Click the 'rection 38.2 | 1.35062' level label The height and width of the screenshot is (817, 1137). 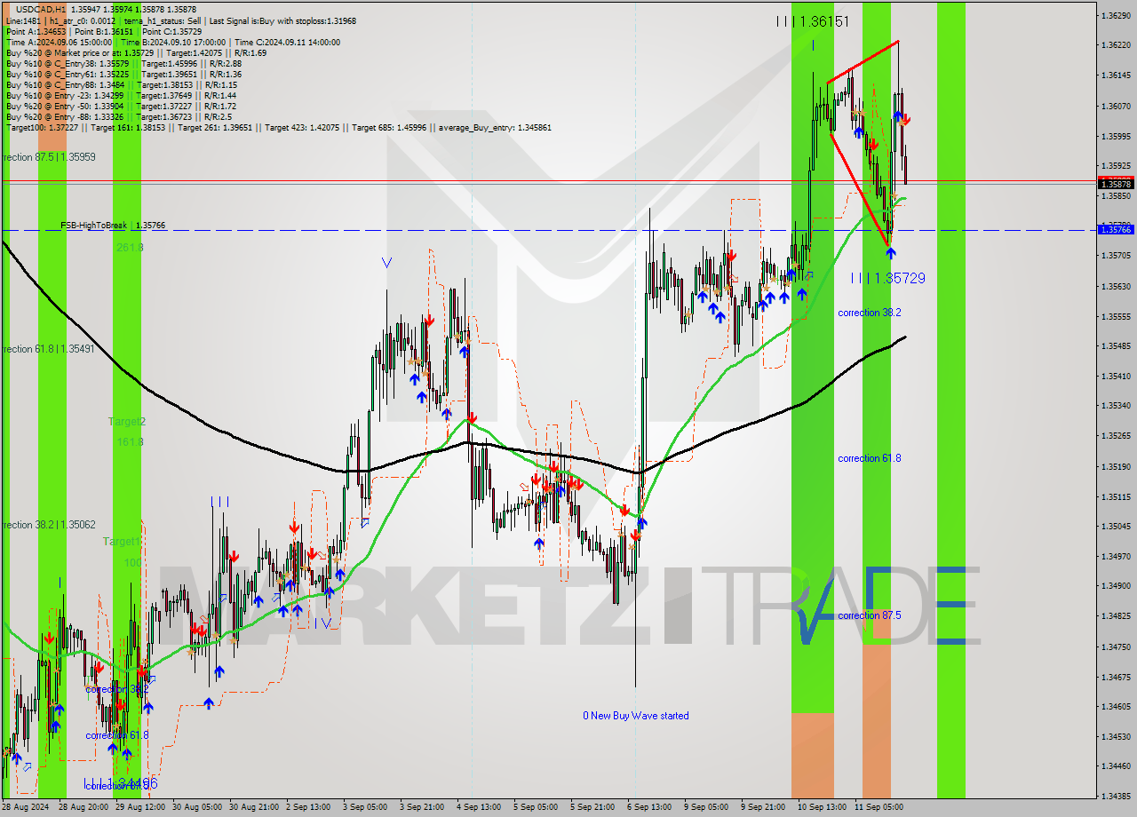click(x=48, y=525)
